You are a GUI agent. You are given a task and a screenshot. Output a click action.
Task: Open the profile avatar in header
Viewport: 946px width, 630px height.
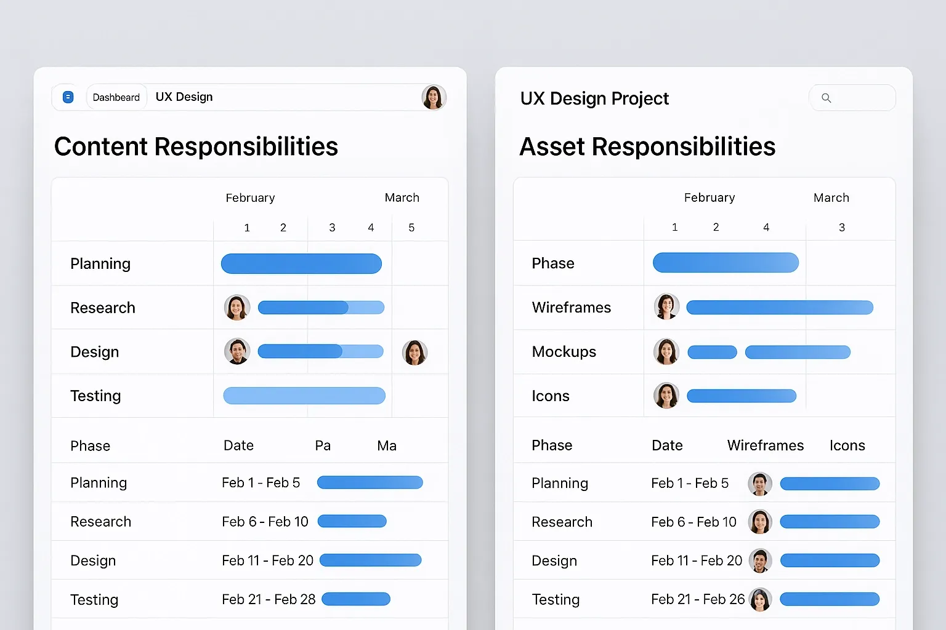(x=434, y=97)
